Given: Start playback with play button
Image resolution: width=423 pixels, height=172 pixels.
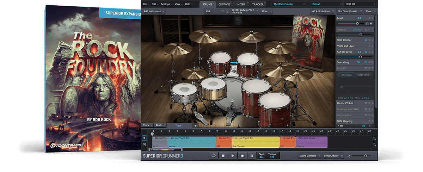Looking at the screenshot, I should [x=232, y=155].
